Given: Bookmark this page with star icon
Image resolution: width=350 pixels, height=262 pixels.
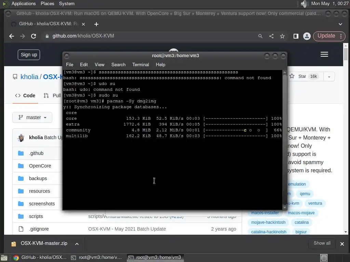Looking at the screenshot, I should (282, 36).
